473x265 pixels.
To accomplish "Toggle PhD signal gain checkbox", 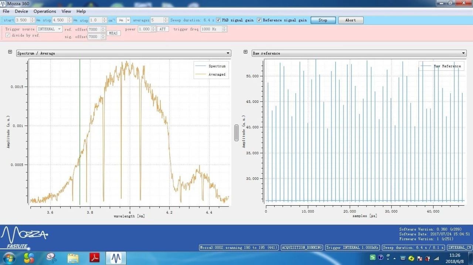I will tap(218, 20).
